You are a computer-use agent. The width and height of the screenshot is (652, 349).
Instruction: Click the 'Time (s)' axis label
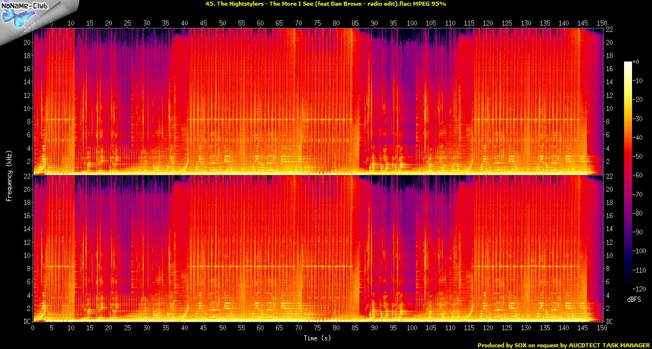tap(318, 338)
